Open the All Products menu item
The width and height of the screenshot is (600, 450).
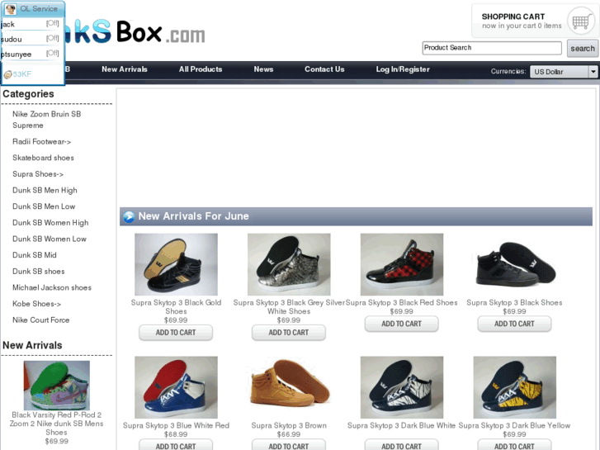201,69
